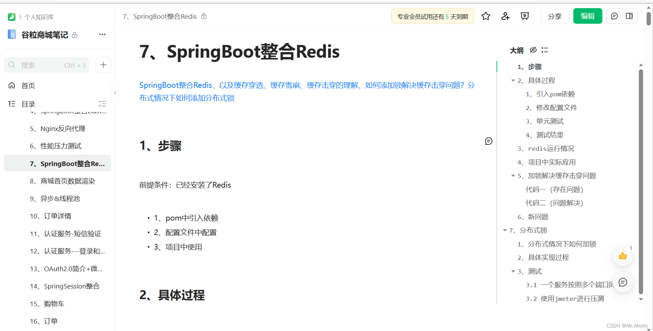This screenshot has height=331, width=653.
Task: Open the paragraph comment bubble near 1、步骤
Action: pyautogui.click(x=488, y=141)
